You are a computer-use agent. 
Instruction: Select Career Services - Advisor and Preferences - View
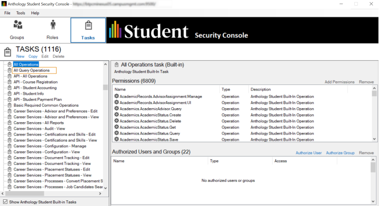coord(56,117)
